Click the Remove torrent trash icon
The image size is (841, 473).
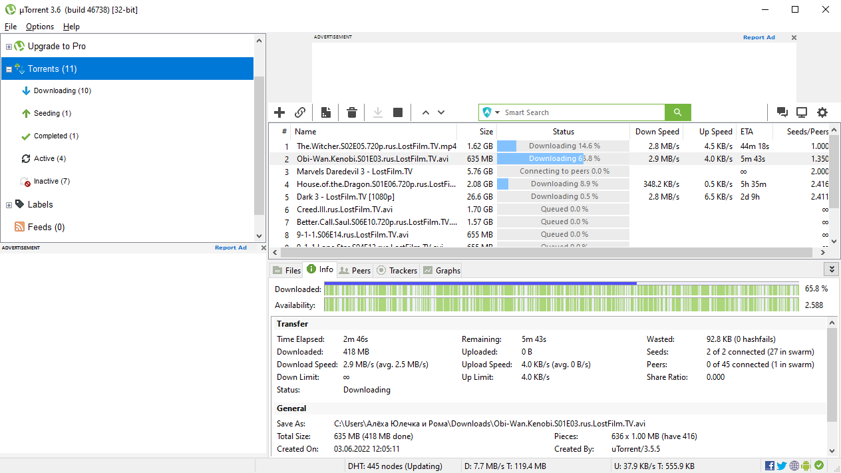coord(352,112)
